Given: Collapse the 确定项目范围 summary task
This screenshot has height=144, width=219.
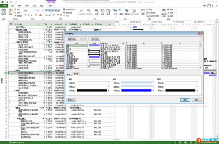Looking at the screenshot, I should coord(15,30).
